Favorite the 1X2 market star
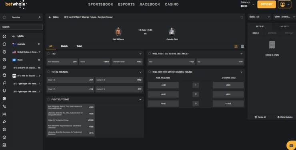This screenshot has height=150, width=296. [48, 54]
